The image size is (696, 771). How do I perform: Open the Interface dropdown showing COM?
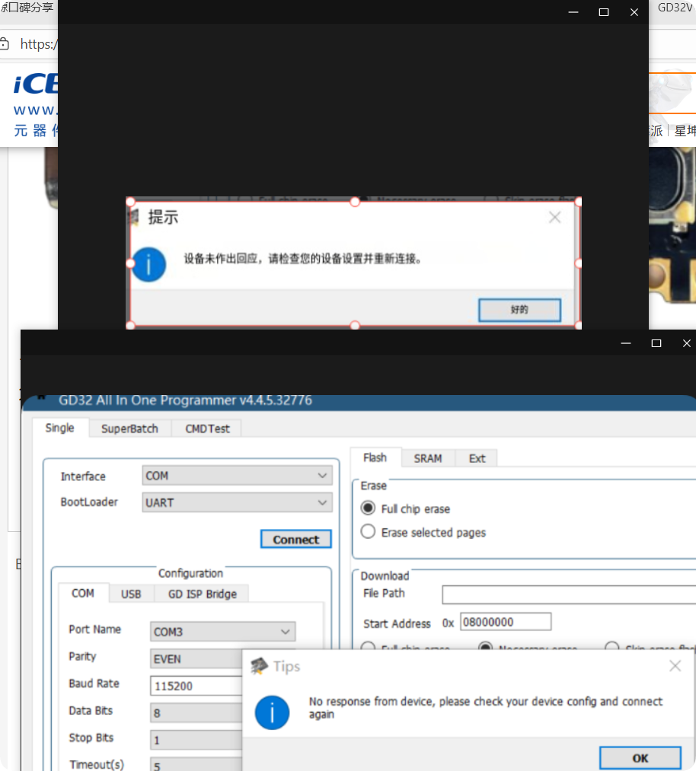pyautogui.click(x=237, y=476)
